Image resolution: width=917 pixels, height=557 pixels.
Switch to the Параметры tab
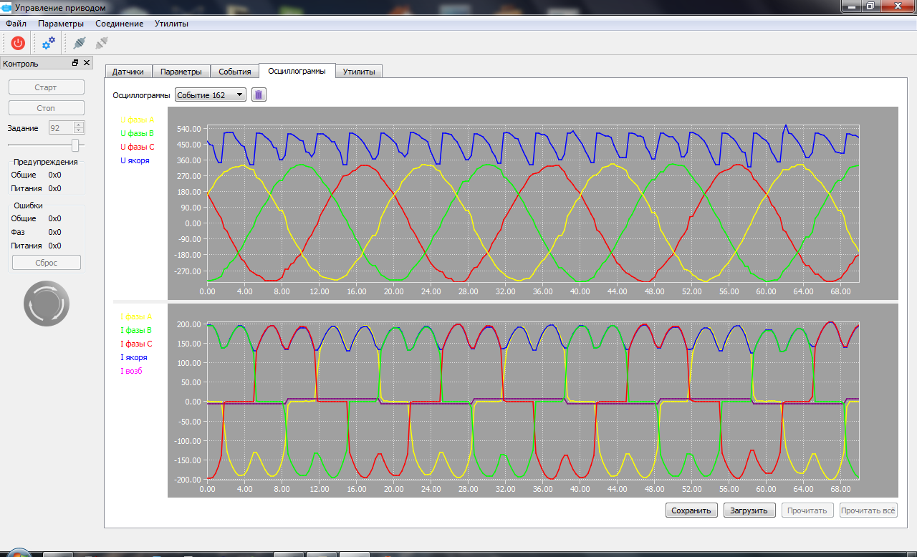point(181,72)
